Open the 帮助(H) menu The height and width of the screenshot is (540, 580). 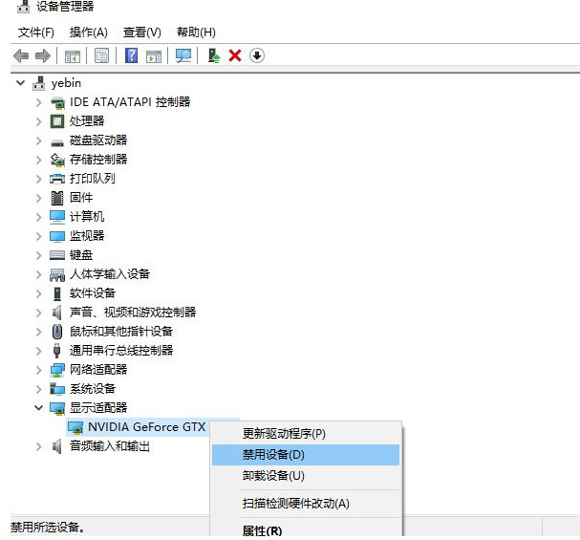pyautogui.click(x=196, y=32)
